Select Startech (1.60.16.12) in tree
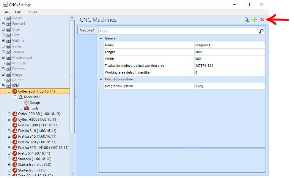This screenshot has width=294, height=178. (x=35, y=159)
